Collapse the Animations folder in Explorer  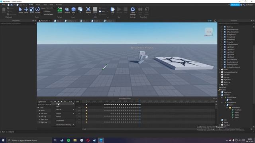(x=227, y=107)
